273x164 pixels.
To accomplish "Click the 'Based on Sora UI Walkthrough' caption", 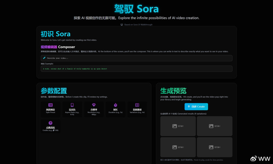I will tap(138, 25).
